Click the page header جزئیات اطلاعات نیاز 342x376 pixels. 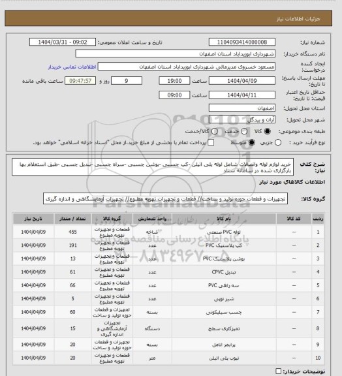pyautogui.click(x=298, y=19)
